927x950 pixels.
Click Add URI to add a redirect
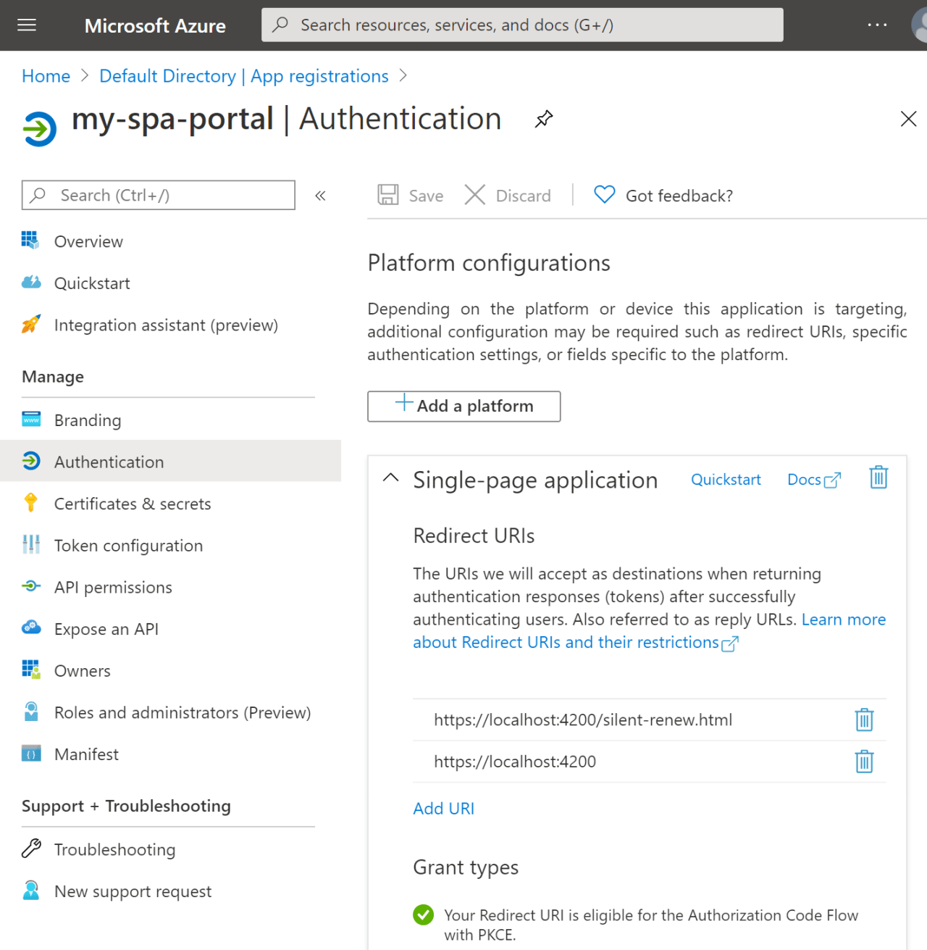coord(443,808)
